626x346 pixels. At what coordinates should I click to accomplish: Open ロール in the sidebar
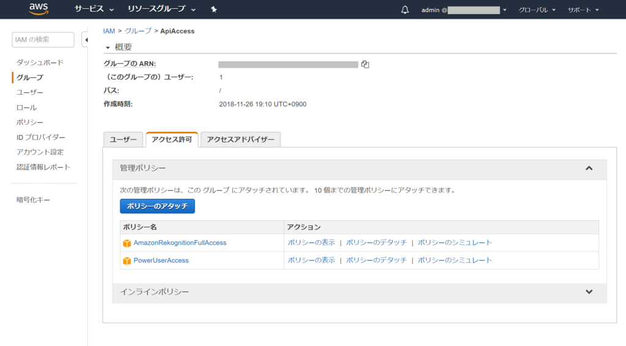26,108
